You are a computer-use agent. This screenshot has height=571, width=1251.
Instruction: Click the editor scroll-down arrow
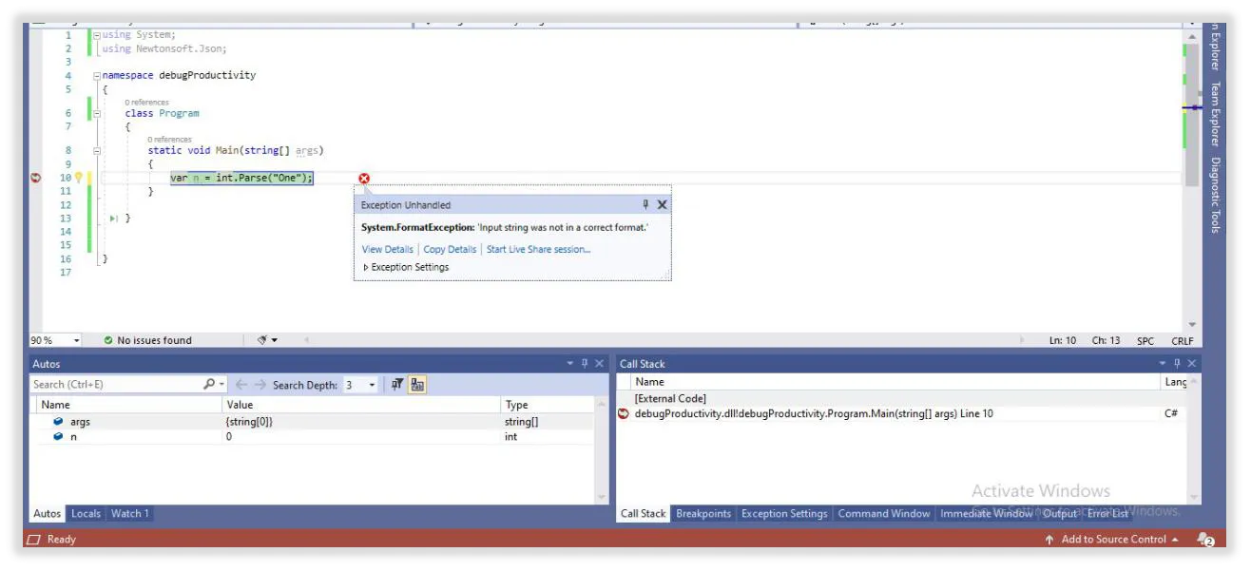[1192, 325]
